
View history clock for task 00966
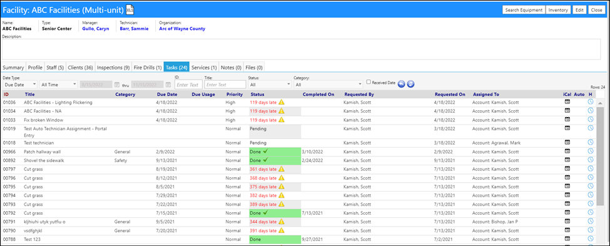(x=590, y=151)
